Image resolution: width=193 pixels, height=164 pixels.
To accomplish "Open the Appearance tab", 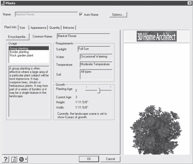I will [38, 28].
